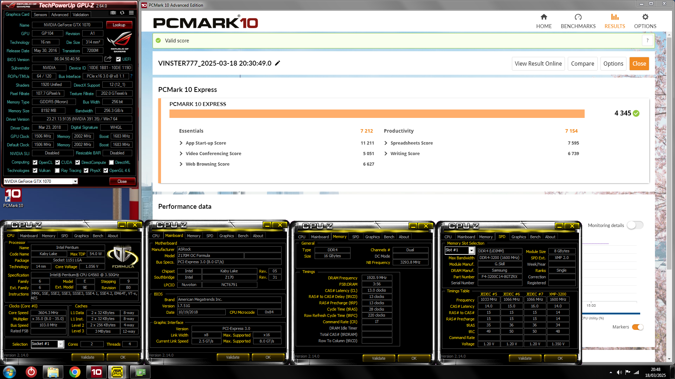Toggle the DirectCompute checkbox
This screenshot has width=675, height=379.
[x=78, y=162]
